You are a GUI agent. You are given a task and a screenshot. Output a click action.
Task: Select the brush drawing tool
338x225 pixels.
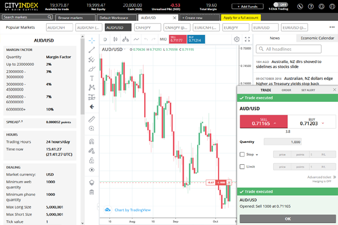(92, 69)
